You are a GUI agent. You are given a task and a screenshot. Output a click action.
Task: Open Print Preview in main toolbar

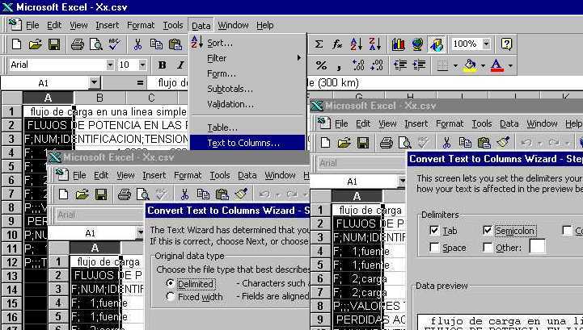pos(96,44)
